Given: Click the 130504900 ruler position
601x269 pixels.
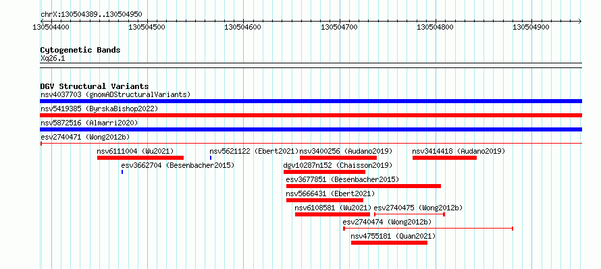Looking at the screenshot, I should point(531,27).
